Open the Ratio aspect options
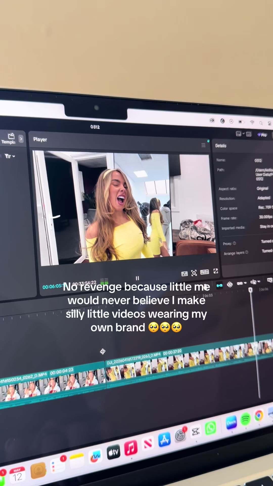The height and width of the screenshot is (486, 273). (204, 272)
